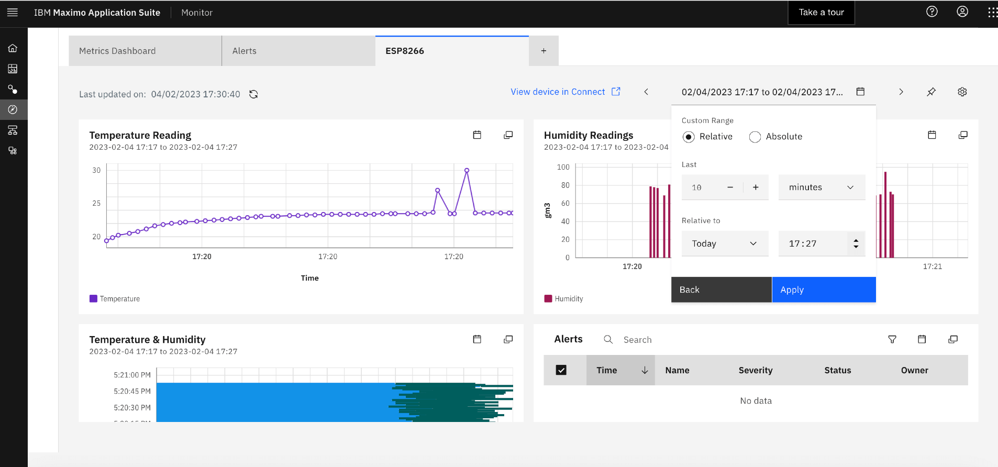The height and width of the screenshot is (467, 998).
Task: Click the Take a tour button
Action: (x=821, y=12)
